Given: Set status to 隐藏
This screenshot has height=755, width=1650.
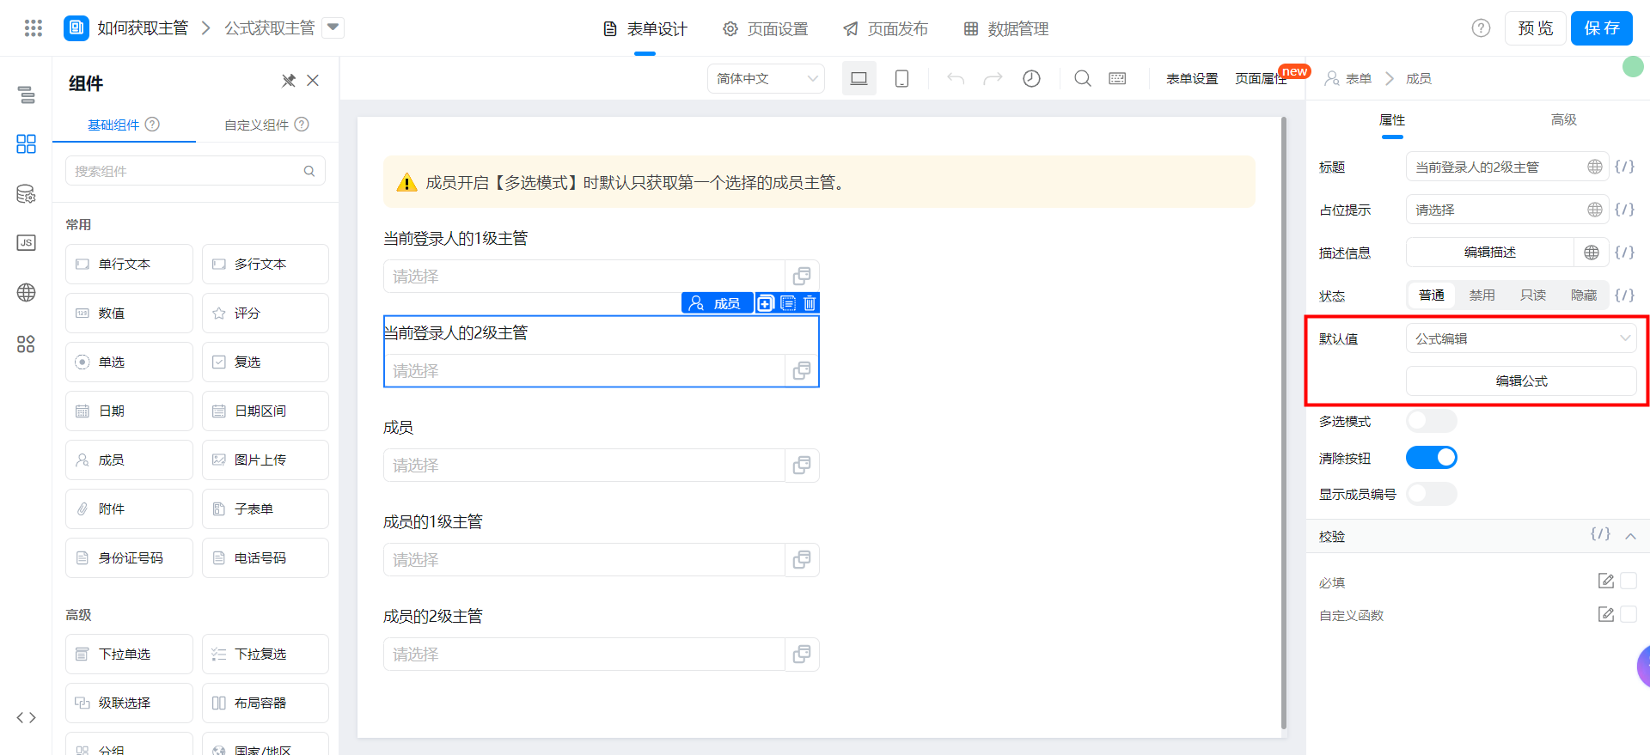Looking at the screenshot, I should 1584,295.
